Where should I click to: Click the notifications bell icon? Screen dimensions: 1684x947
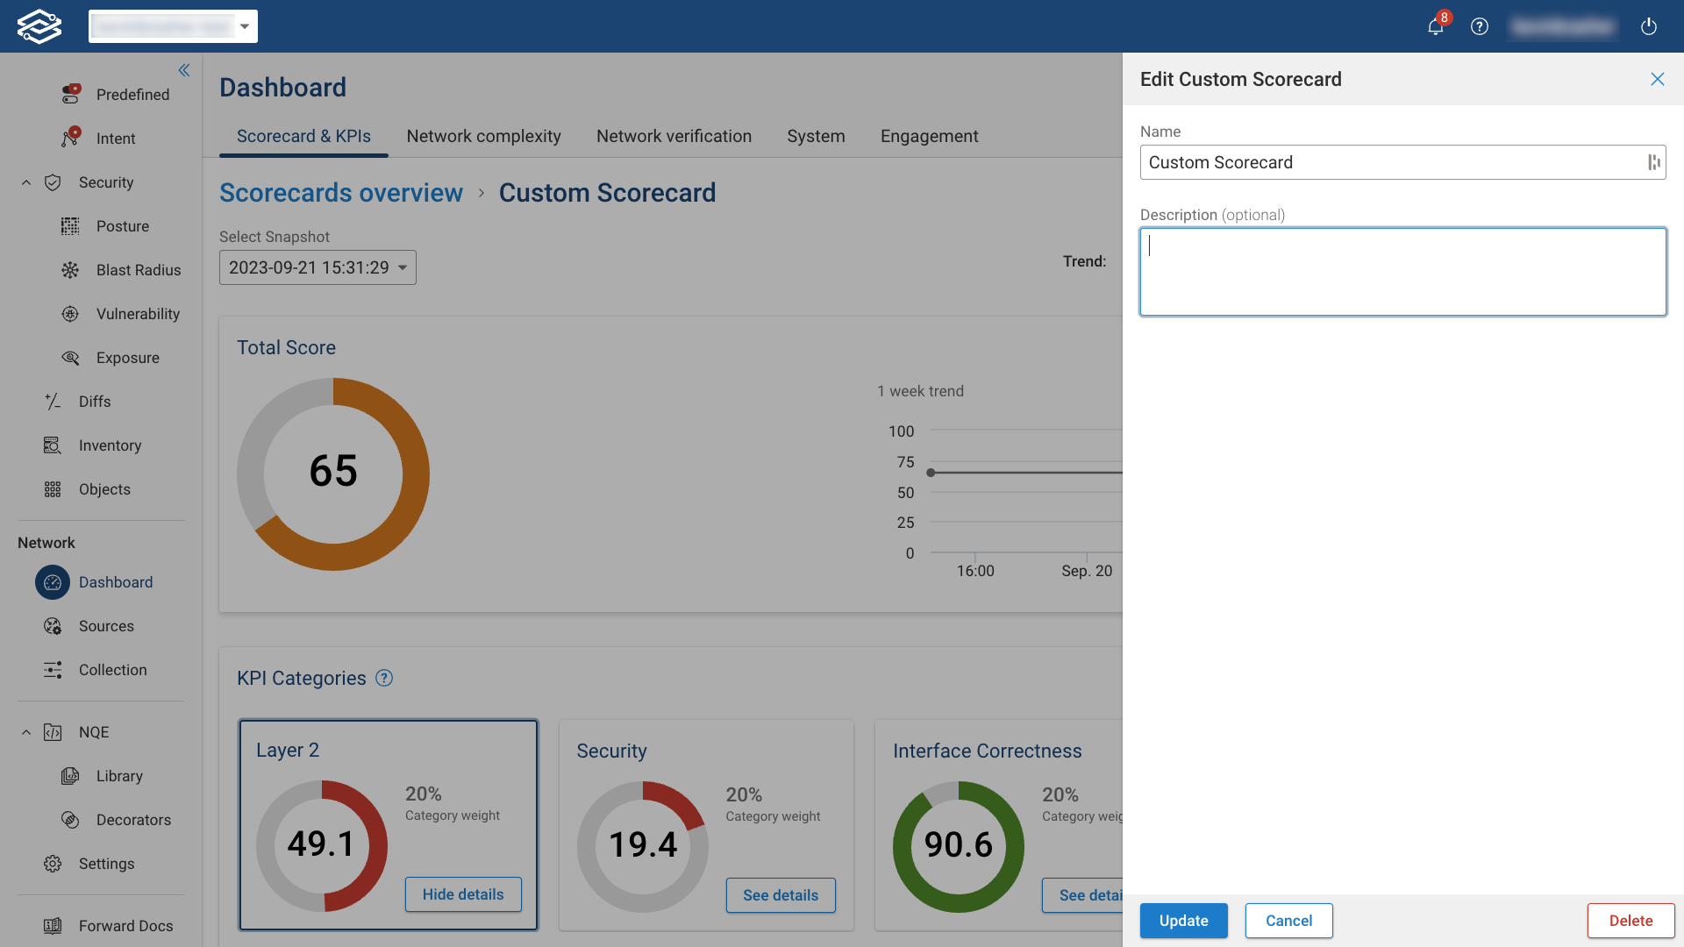(x=1435, y=26)
